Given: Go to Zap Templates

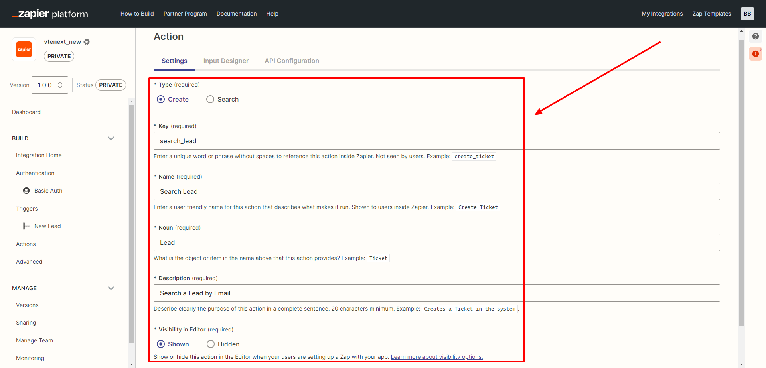Looking at the screenshot, I should click(712, 14).
